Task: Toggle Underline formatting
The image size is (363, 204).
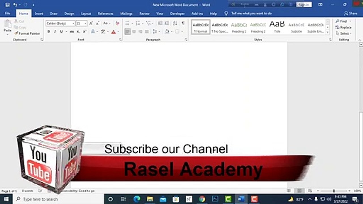Action: [x=61, y=32]
